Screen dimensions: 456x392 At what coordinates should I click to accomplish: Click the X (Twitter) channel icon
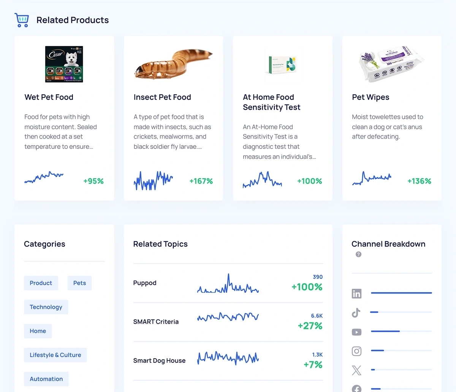coord(356,370)
